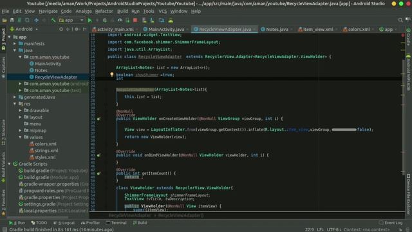Open the Structure side tool window
412x232 pixels.
[3, 132]
